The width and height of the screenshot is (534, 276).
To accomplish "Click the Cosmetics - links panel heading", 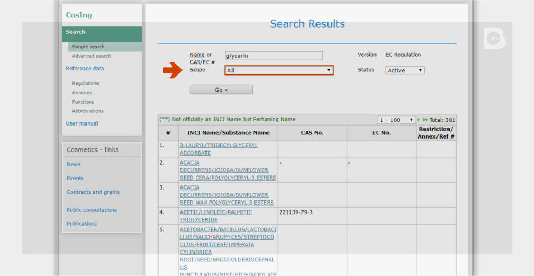I will click(93, 149).
